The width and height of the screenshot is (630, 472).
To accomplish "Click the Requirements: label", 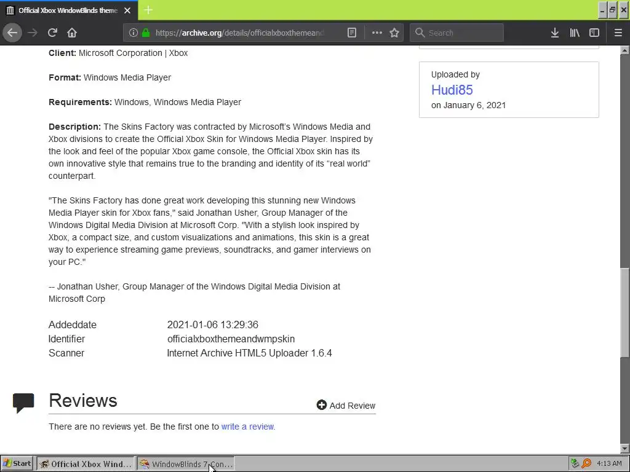I will [81, 103].
